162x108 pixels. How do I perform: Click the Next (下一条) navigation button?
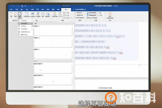click(66, 15)
